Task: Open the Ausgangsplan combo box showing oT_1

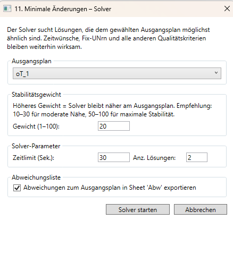Action: (x=117, y=73)
